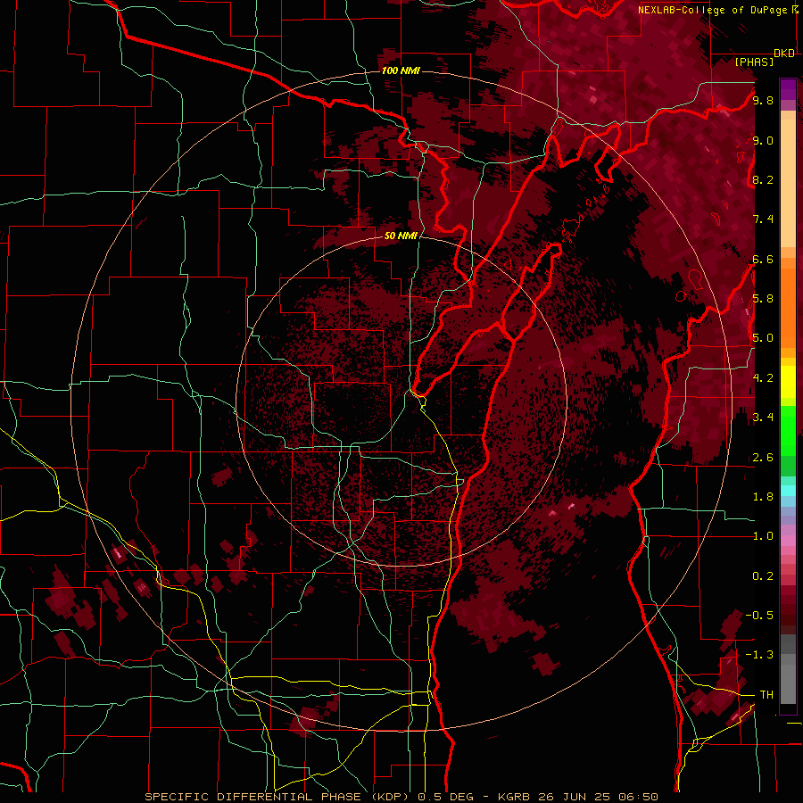Click the 50 NMI range ring label

pos(401,236)
